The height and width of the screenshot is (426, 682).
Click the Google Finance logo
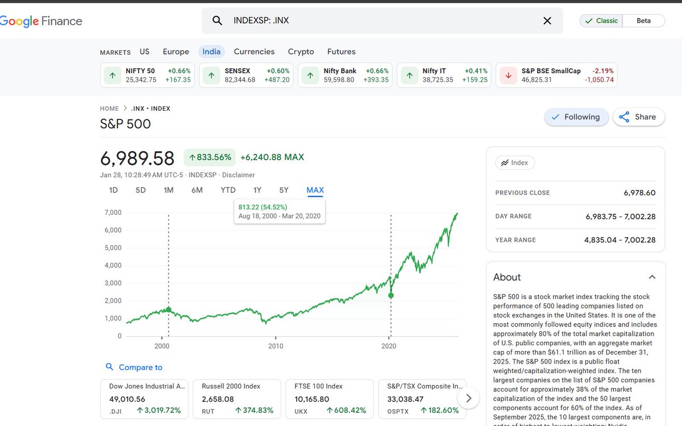40,20
